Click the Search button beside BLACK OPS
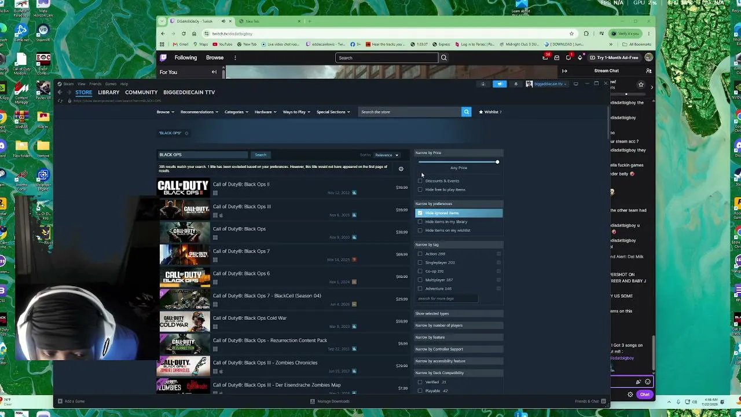Screen dimensions: 741x417 (x=261, y=155)
